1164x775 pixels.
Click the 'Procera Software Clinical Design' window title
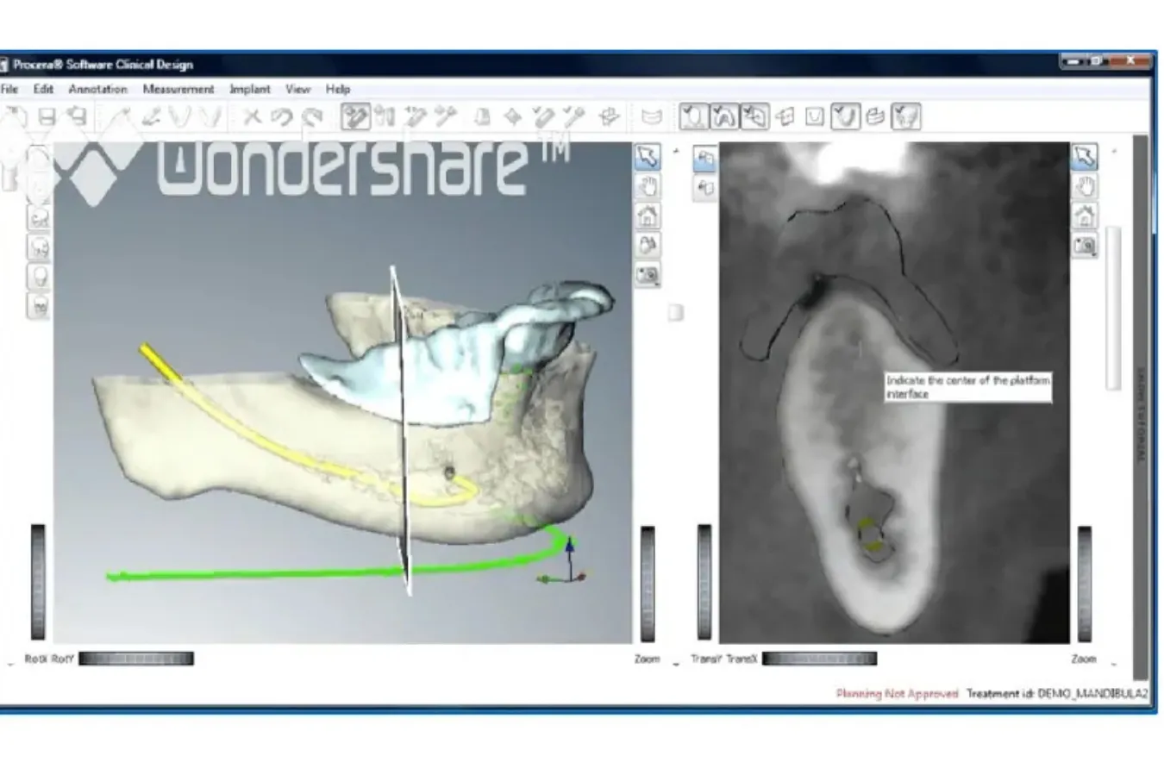pyautogui.click(x=103, y=65)
